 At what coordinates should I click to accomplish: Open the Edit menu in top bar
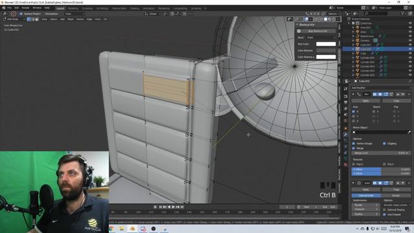coord(17,8)
